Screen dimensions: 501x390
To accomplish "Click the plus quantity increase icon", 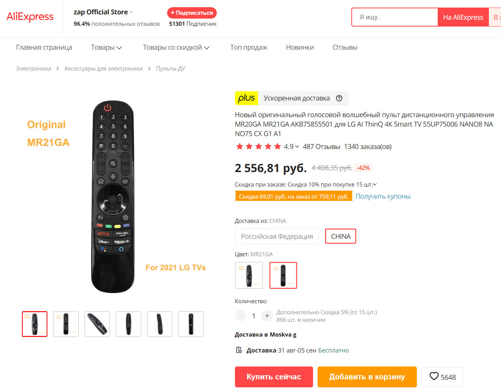I will tap(267, 316).
